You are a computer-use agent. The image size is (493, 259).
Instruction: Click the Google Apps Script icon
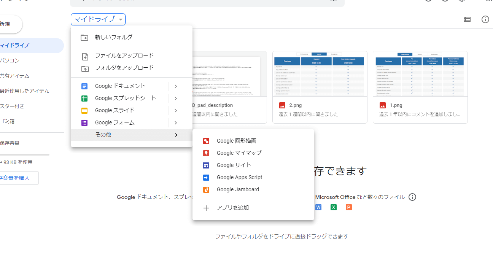click(206, 178)
